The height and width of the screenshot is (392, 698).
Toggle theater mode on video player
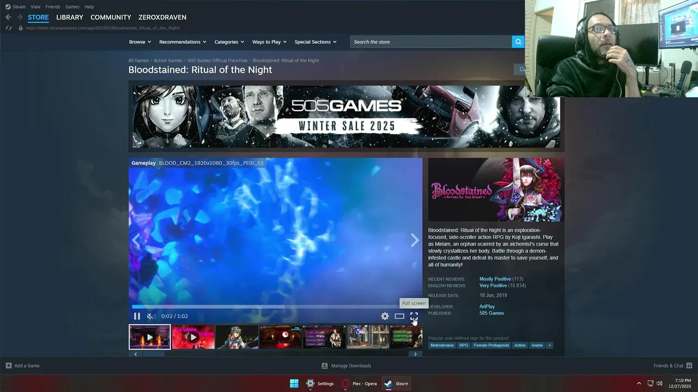pyautogui.click(x=400, y=316)
